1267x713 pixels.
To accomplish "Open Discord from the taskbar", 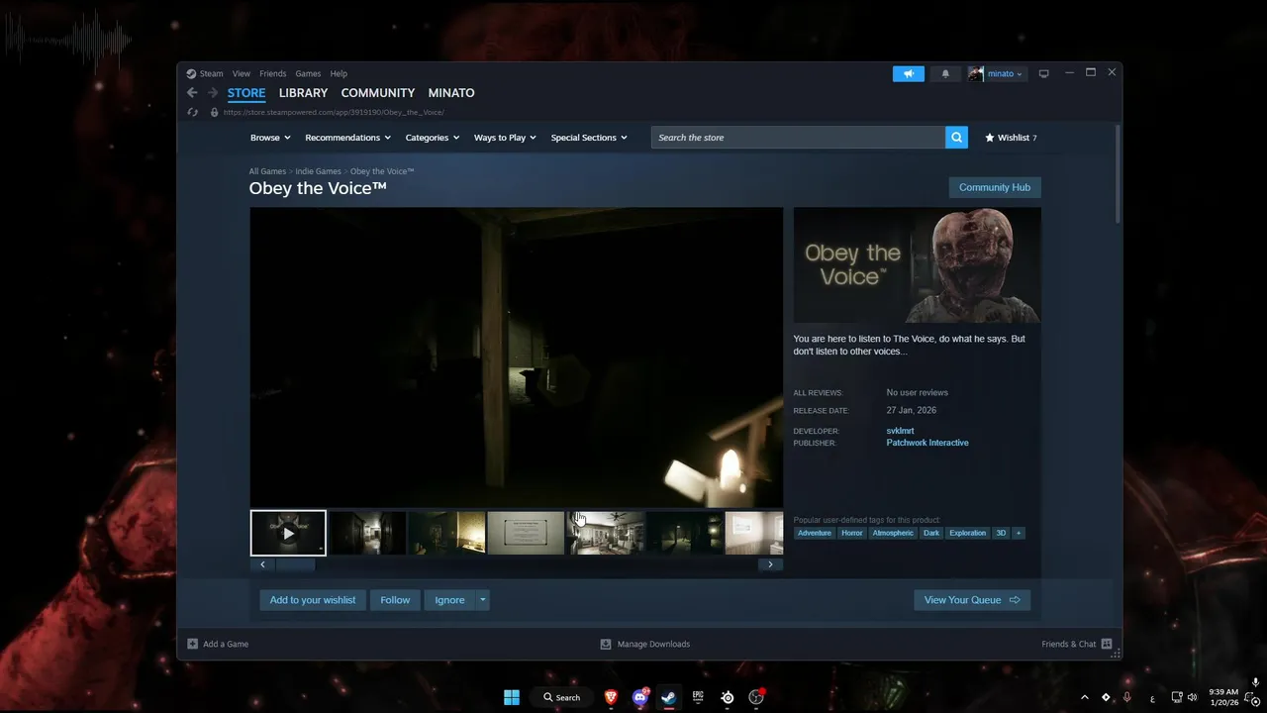I will [x=639, y=697].
